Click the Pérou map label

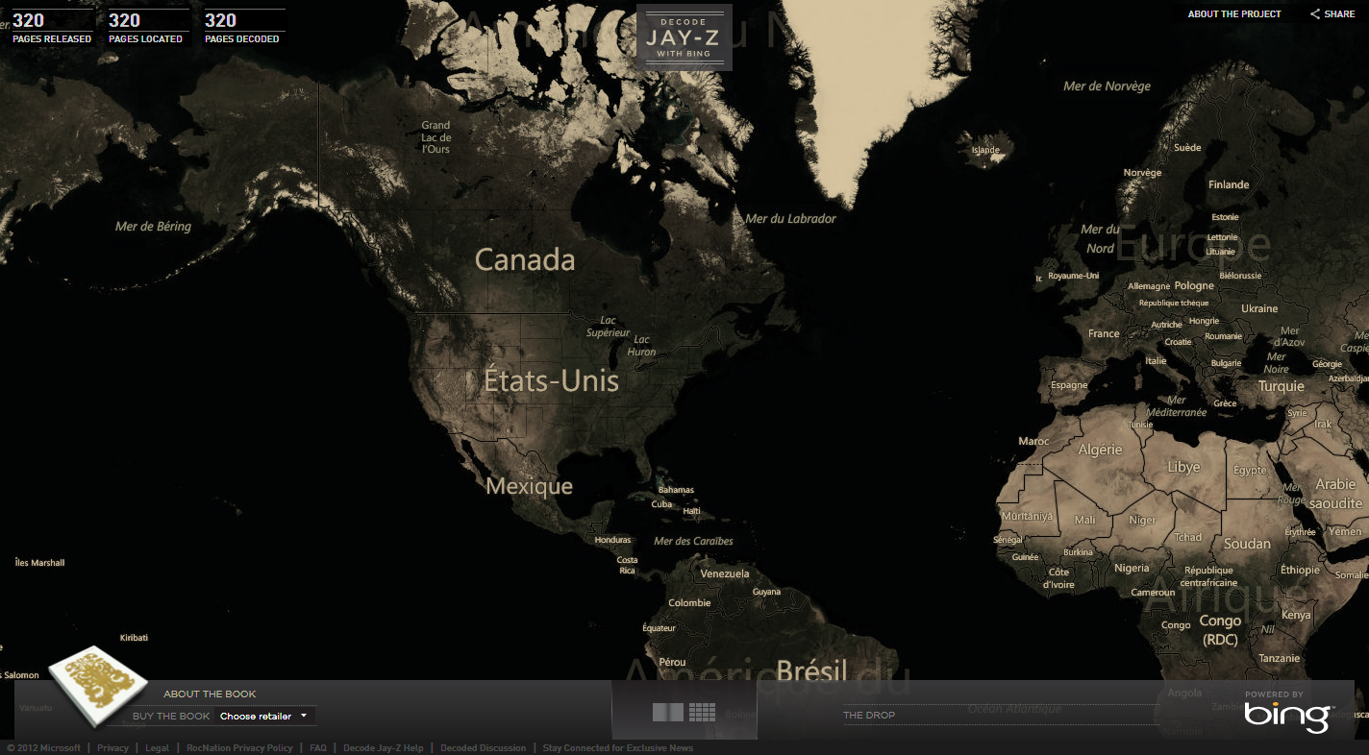[673, 662]
